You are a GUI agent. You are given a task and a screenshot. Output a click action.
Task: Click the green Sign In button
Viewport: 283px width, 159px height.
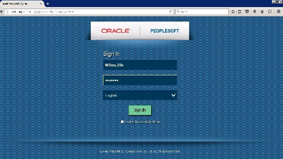click(140, 110)
